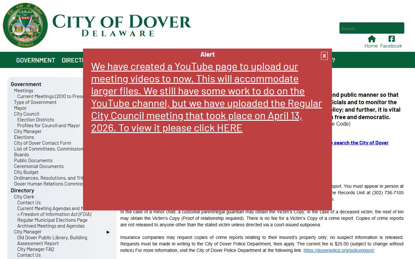Open City of Dover Contact Form
Viewport: 415px width, 259px height.
point(42,143)
